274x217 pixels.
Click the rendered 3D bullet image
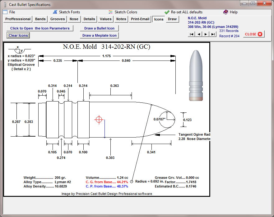[196, 75]
